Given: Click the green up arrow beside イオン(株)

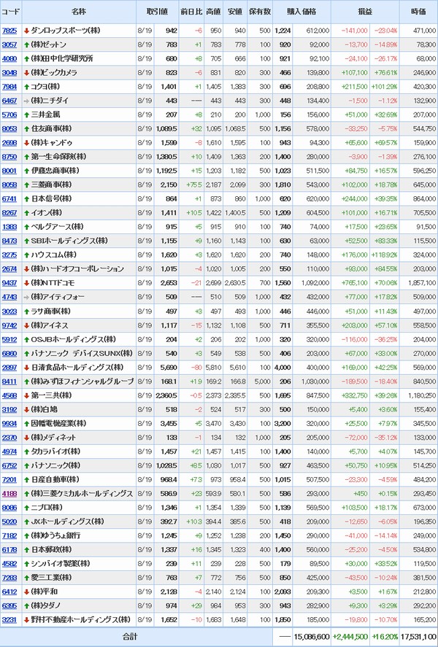Looking at the screenshot, I should coord(27,213).
